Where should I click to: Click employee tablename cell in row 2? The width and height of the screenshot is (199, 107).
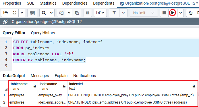[x=23, y=102]
